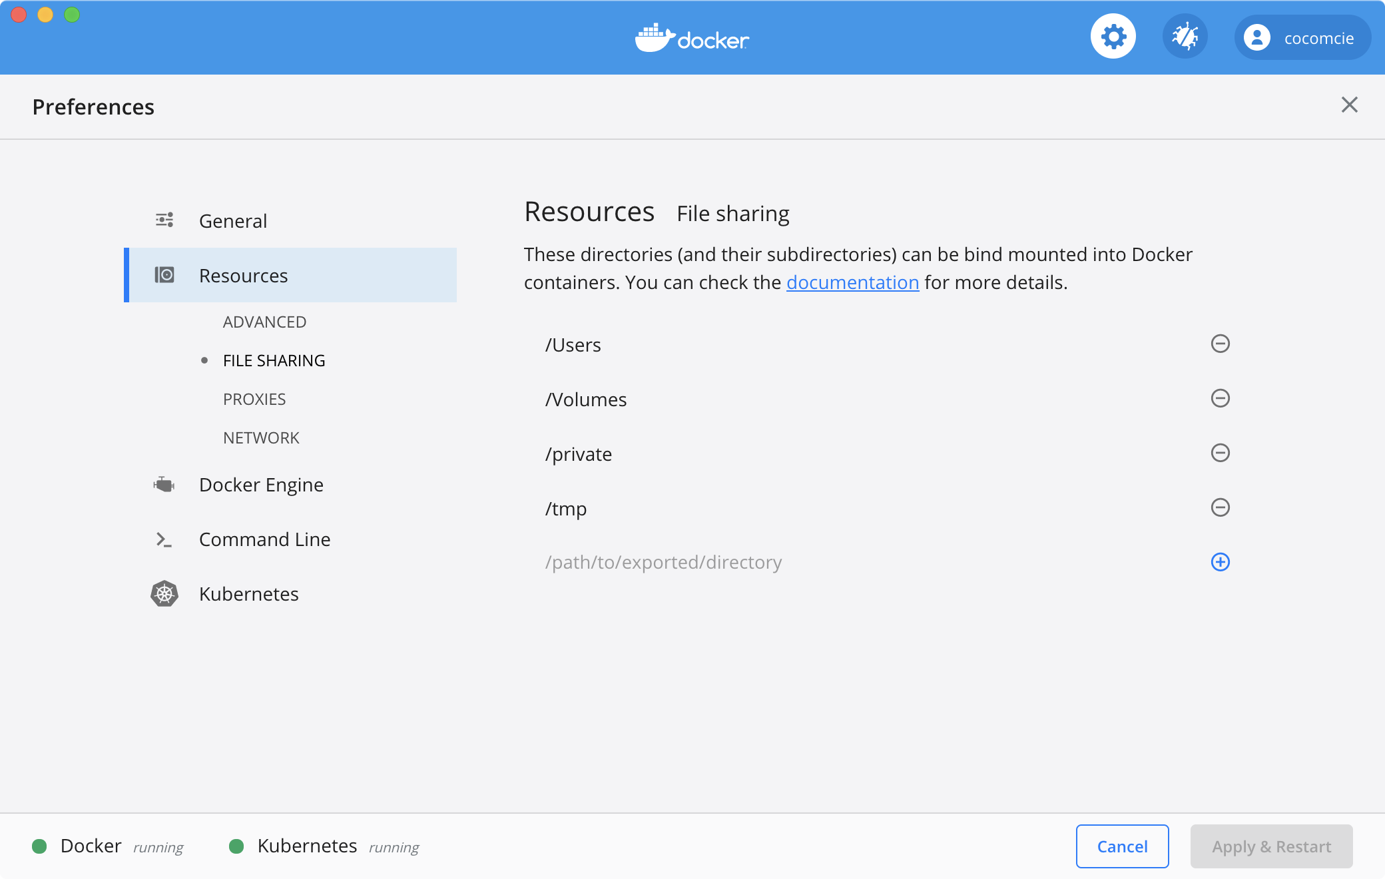Remove the /tmp shared directory
This screenshot has width=1385, height=879.
[1220, 507]
